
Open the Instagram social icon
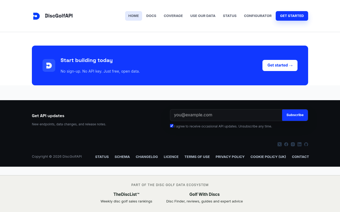point(293,144)
